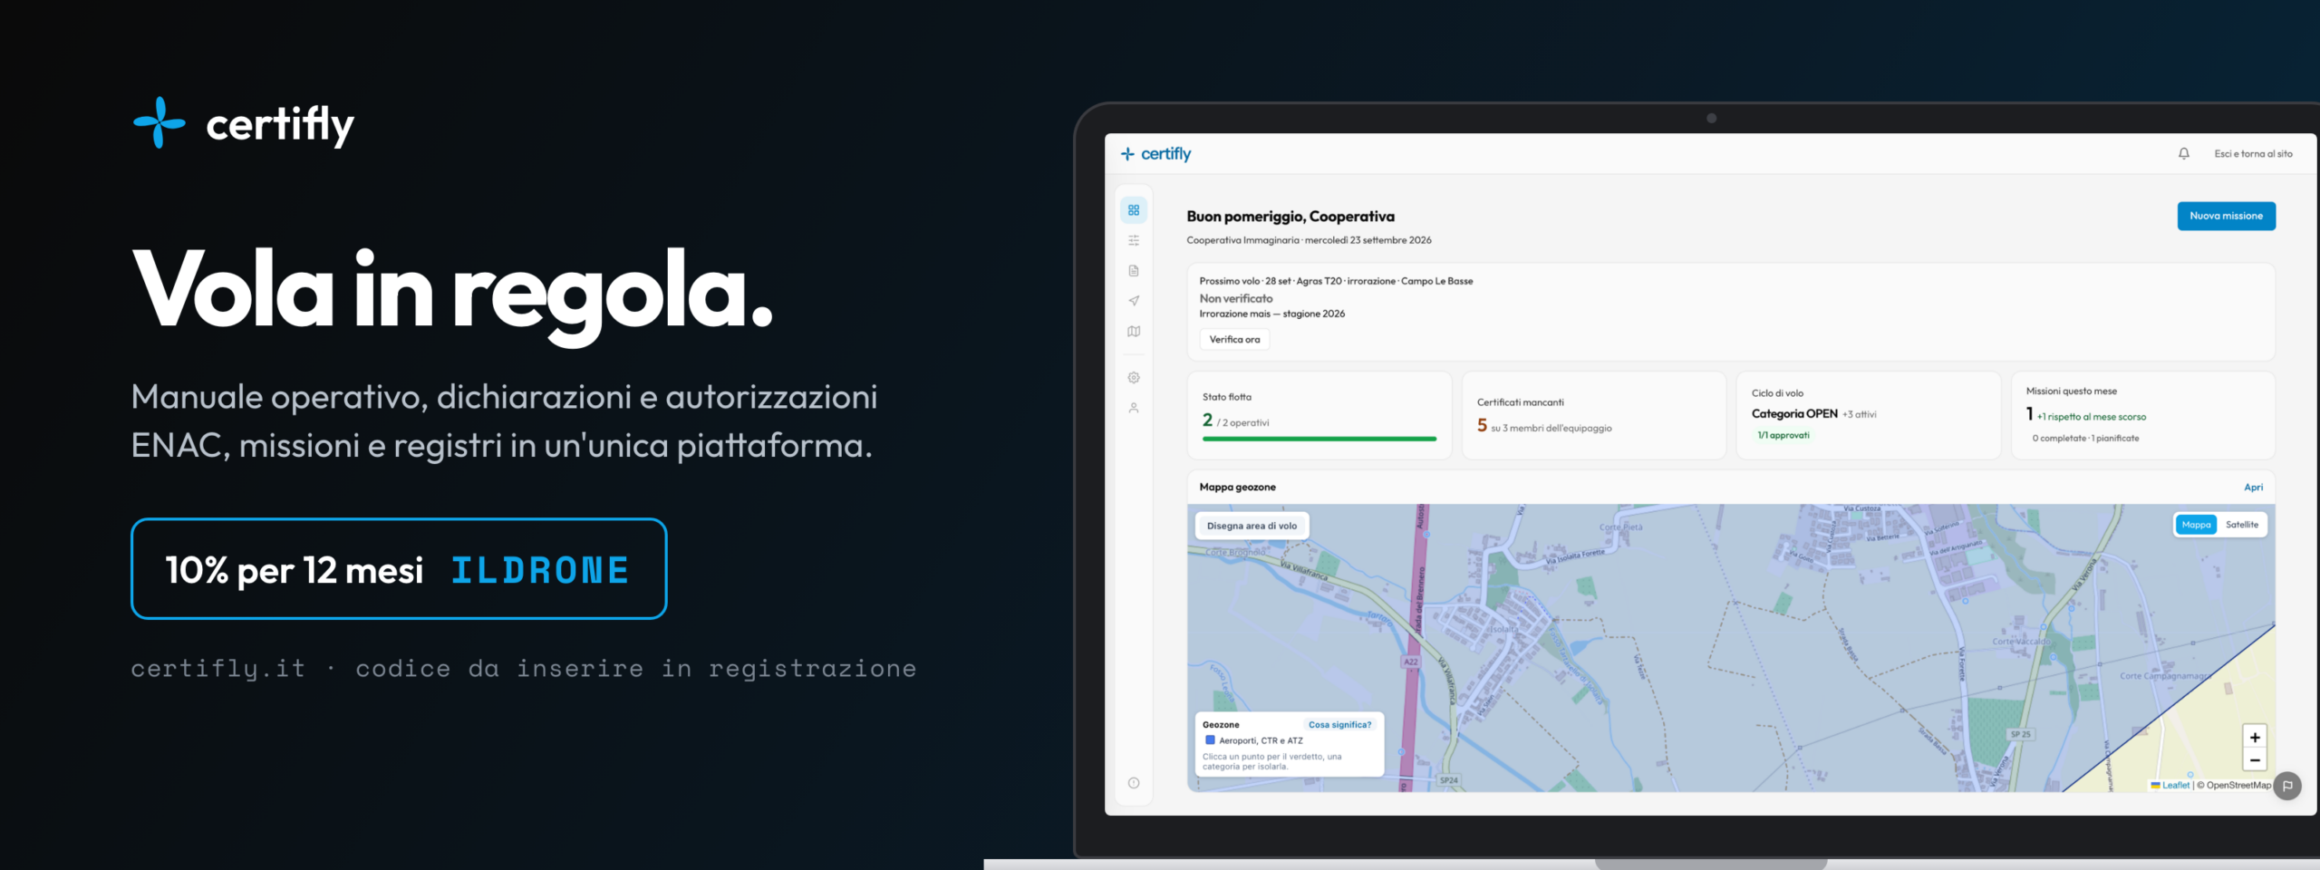Image resolution: width=2320 pixels, height=870 pixels.
Task: Open the Apri link for Mappa geozone
Action: click(x=2253, y=488)
